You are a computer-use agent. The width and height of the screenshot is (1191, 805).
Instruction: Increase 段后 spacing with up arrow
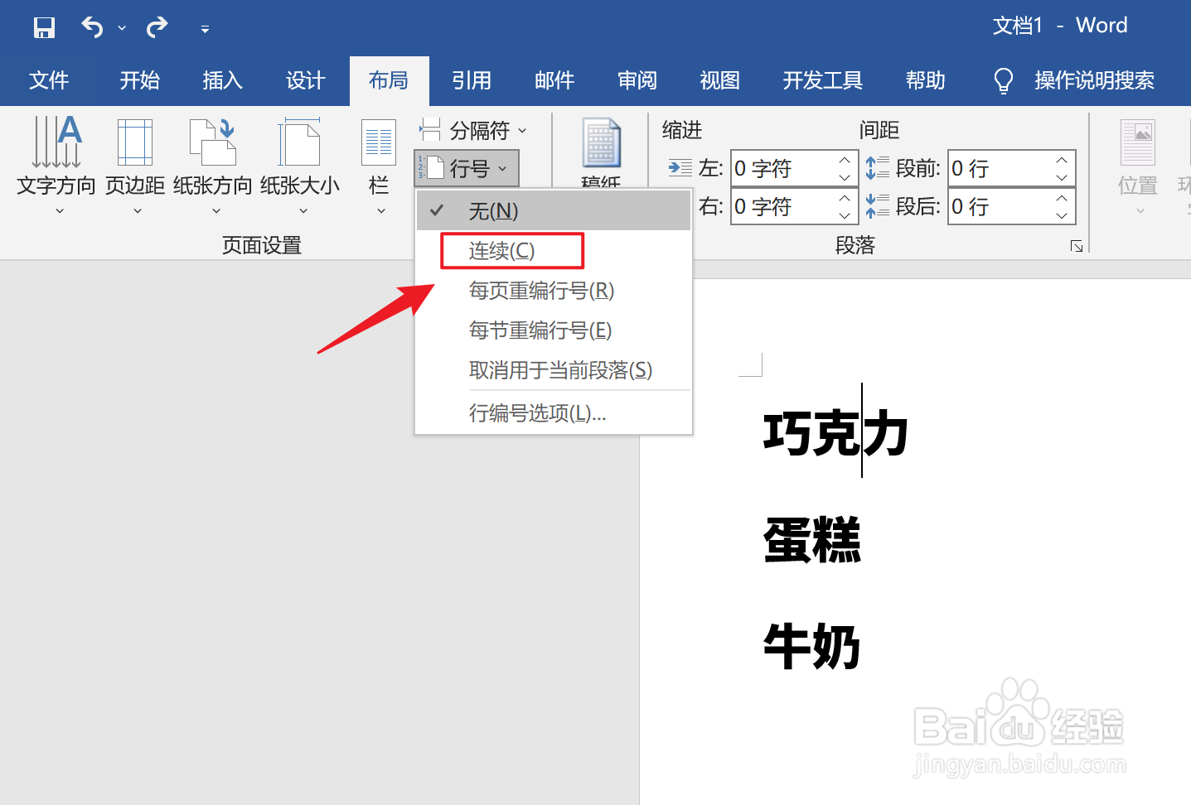tap(1062, 198)
